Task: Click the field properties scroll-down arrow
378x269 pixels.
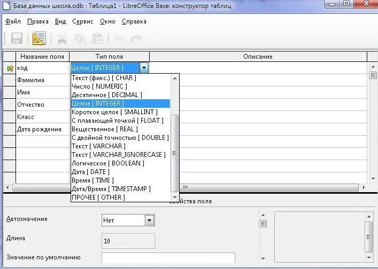Action: (x=263, y=258)
